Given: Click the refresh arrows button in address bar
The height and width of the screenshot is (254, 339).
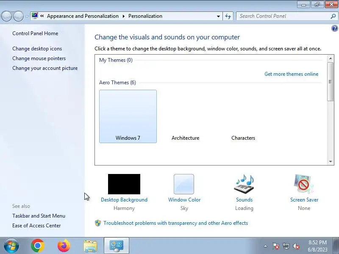Looking at the screenshot, I should pyautogui.click(x=228, y=16).
